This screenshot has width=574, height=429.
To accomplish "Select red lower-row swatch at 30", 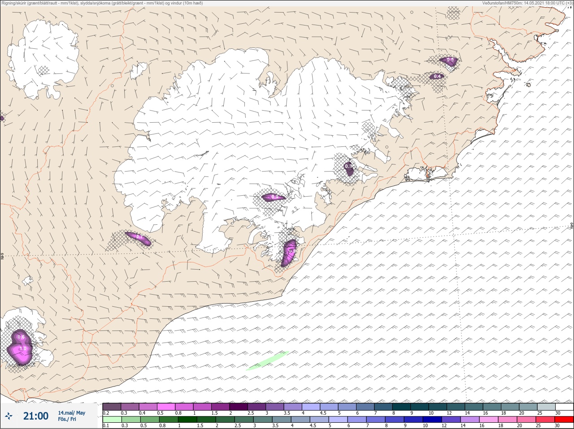I will pos(564,420).
